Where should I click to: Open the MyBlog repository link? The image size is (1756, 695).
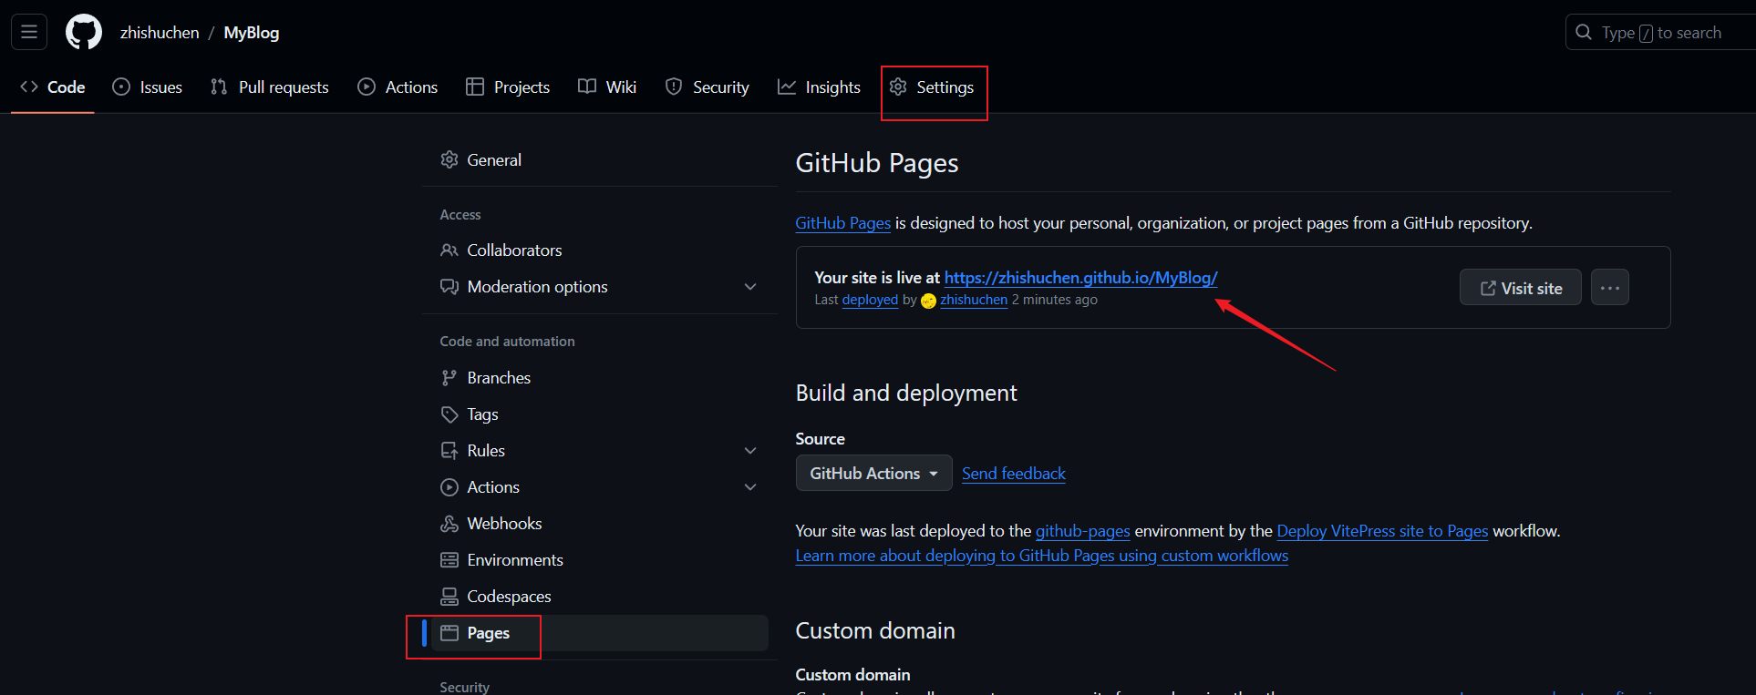pos(252,33)
